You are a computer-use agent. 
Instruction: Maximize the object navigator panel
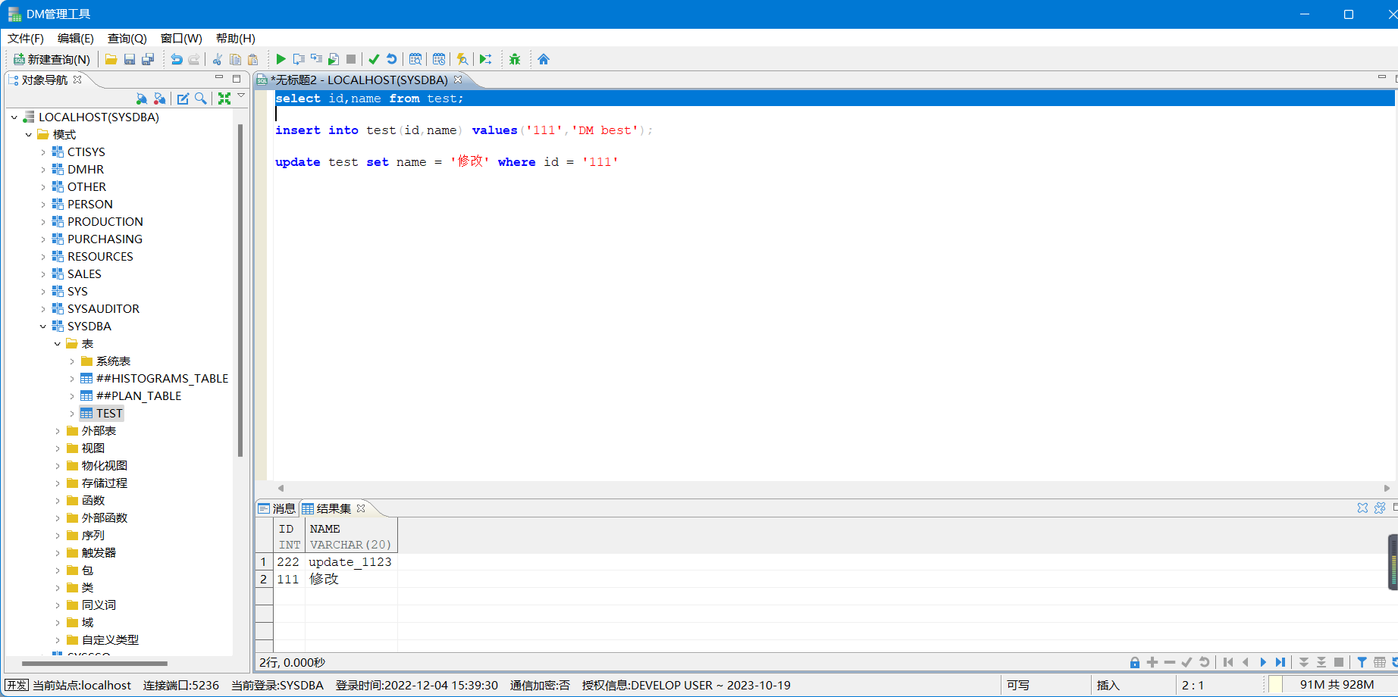[237, 78]
